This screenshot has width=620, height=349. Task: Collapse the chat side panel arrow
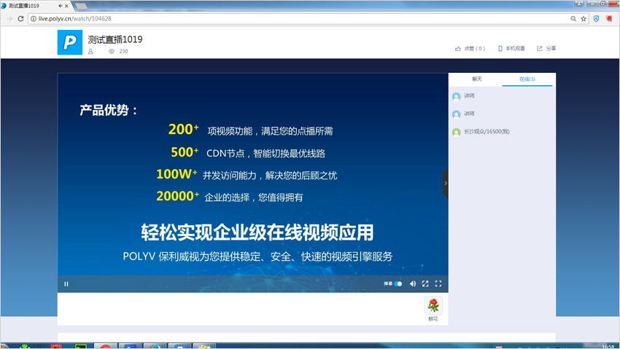coord(445,184)
